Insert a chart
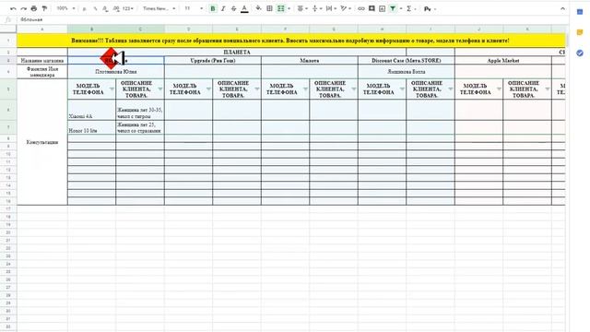The image size is (590, 332). [x=382, y=8]
